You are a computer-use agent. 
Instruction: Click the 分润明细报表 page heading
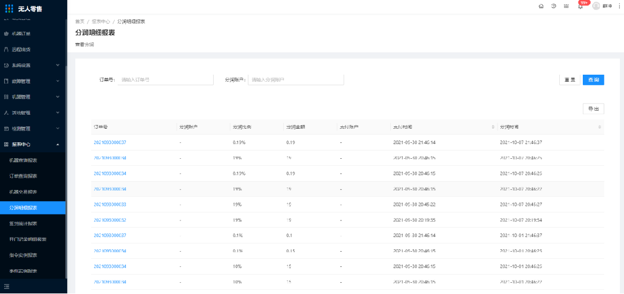tap(95, 33)
